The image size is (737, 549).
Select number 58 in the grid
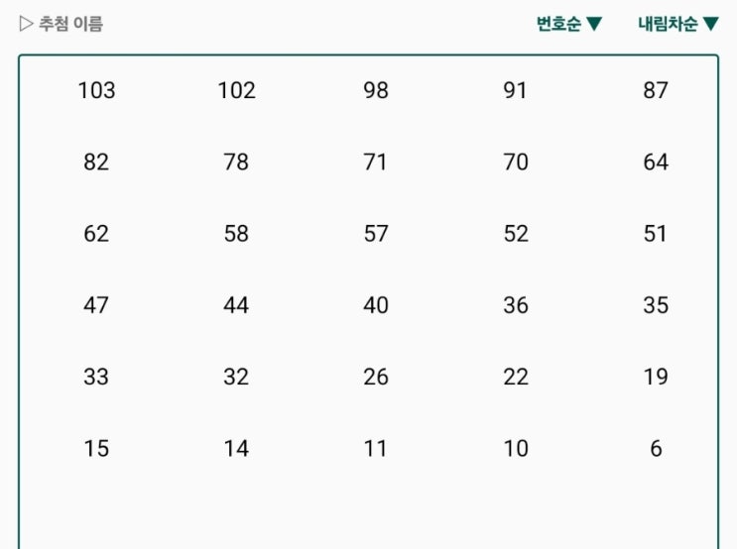pos(236,234)
